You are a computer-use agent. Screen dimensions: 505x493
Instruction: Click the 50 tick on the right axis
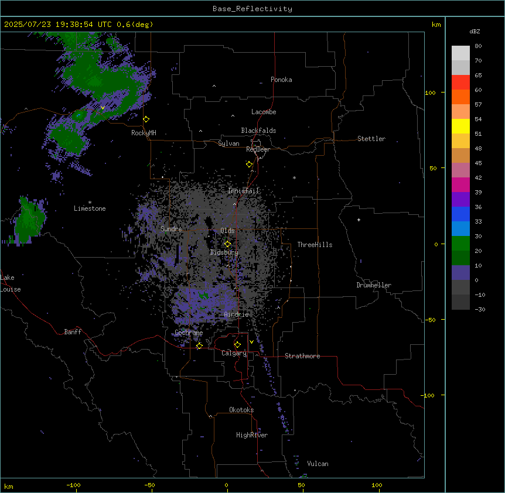(x=433, y=168)
